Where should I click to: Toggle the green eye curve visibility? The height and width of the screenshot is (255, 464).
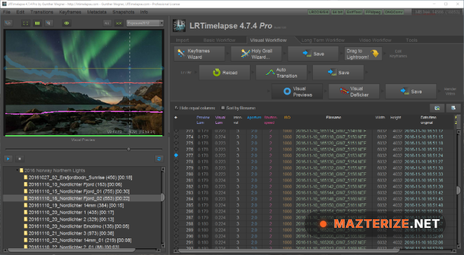click(66, 23)
